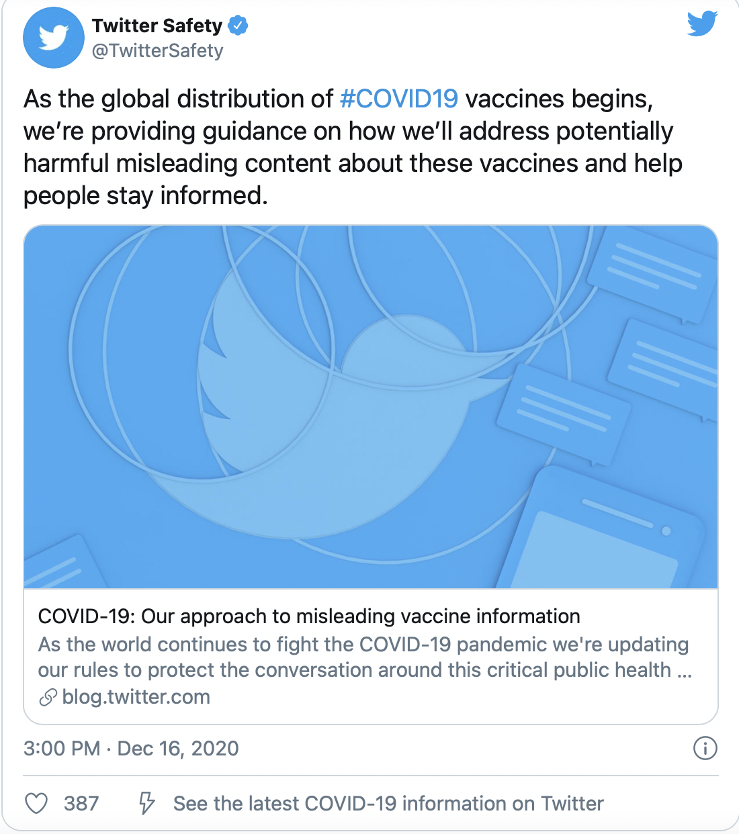Image resolution: width=739 pixels, height=834 pixels.
Task: Click the card description about COVID-19 pandemic rules
Action: tap(365, 657)
